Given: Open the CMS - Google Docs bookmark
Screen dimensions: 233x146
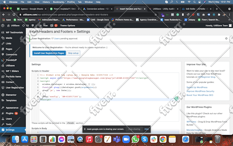Looking at the screenshot, I should coord(98,20).
